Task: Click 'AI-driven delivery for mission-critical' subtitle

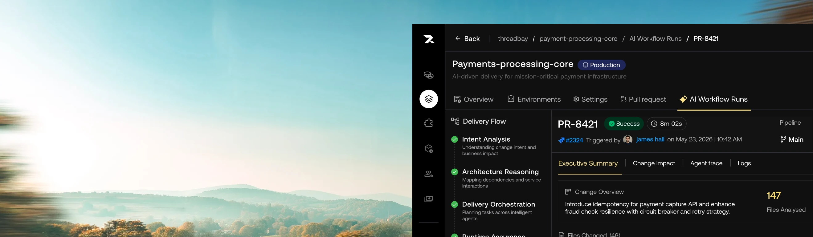Action: pyautogui.click(x=539, y=77)
